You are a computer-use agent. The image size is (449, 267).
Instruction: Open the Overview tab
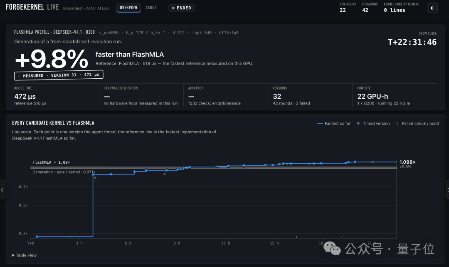tap(128, 8)
